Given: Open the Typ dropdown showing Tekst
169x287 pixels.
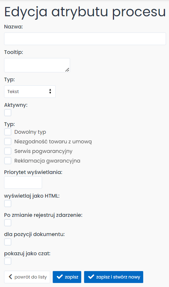Looking at the screenshot, I should pos(30,92).
